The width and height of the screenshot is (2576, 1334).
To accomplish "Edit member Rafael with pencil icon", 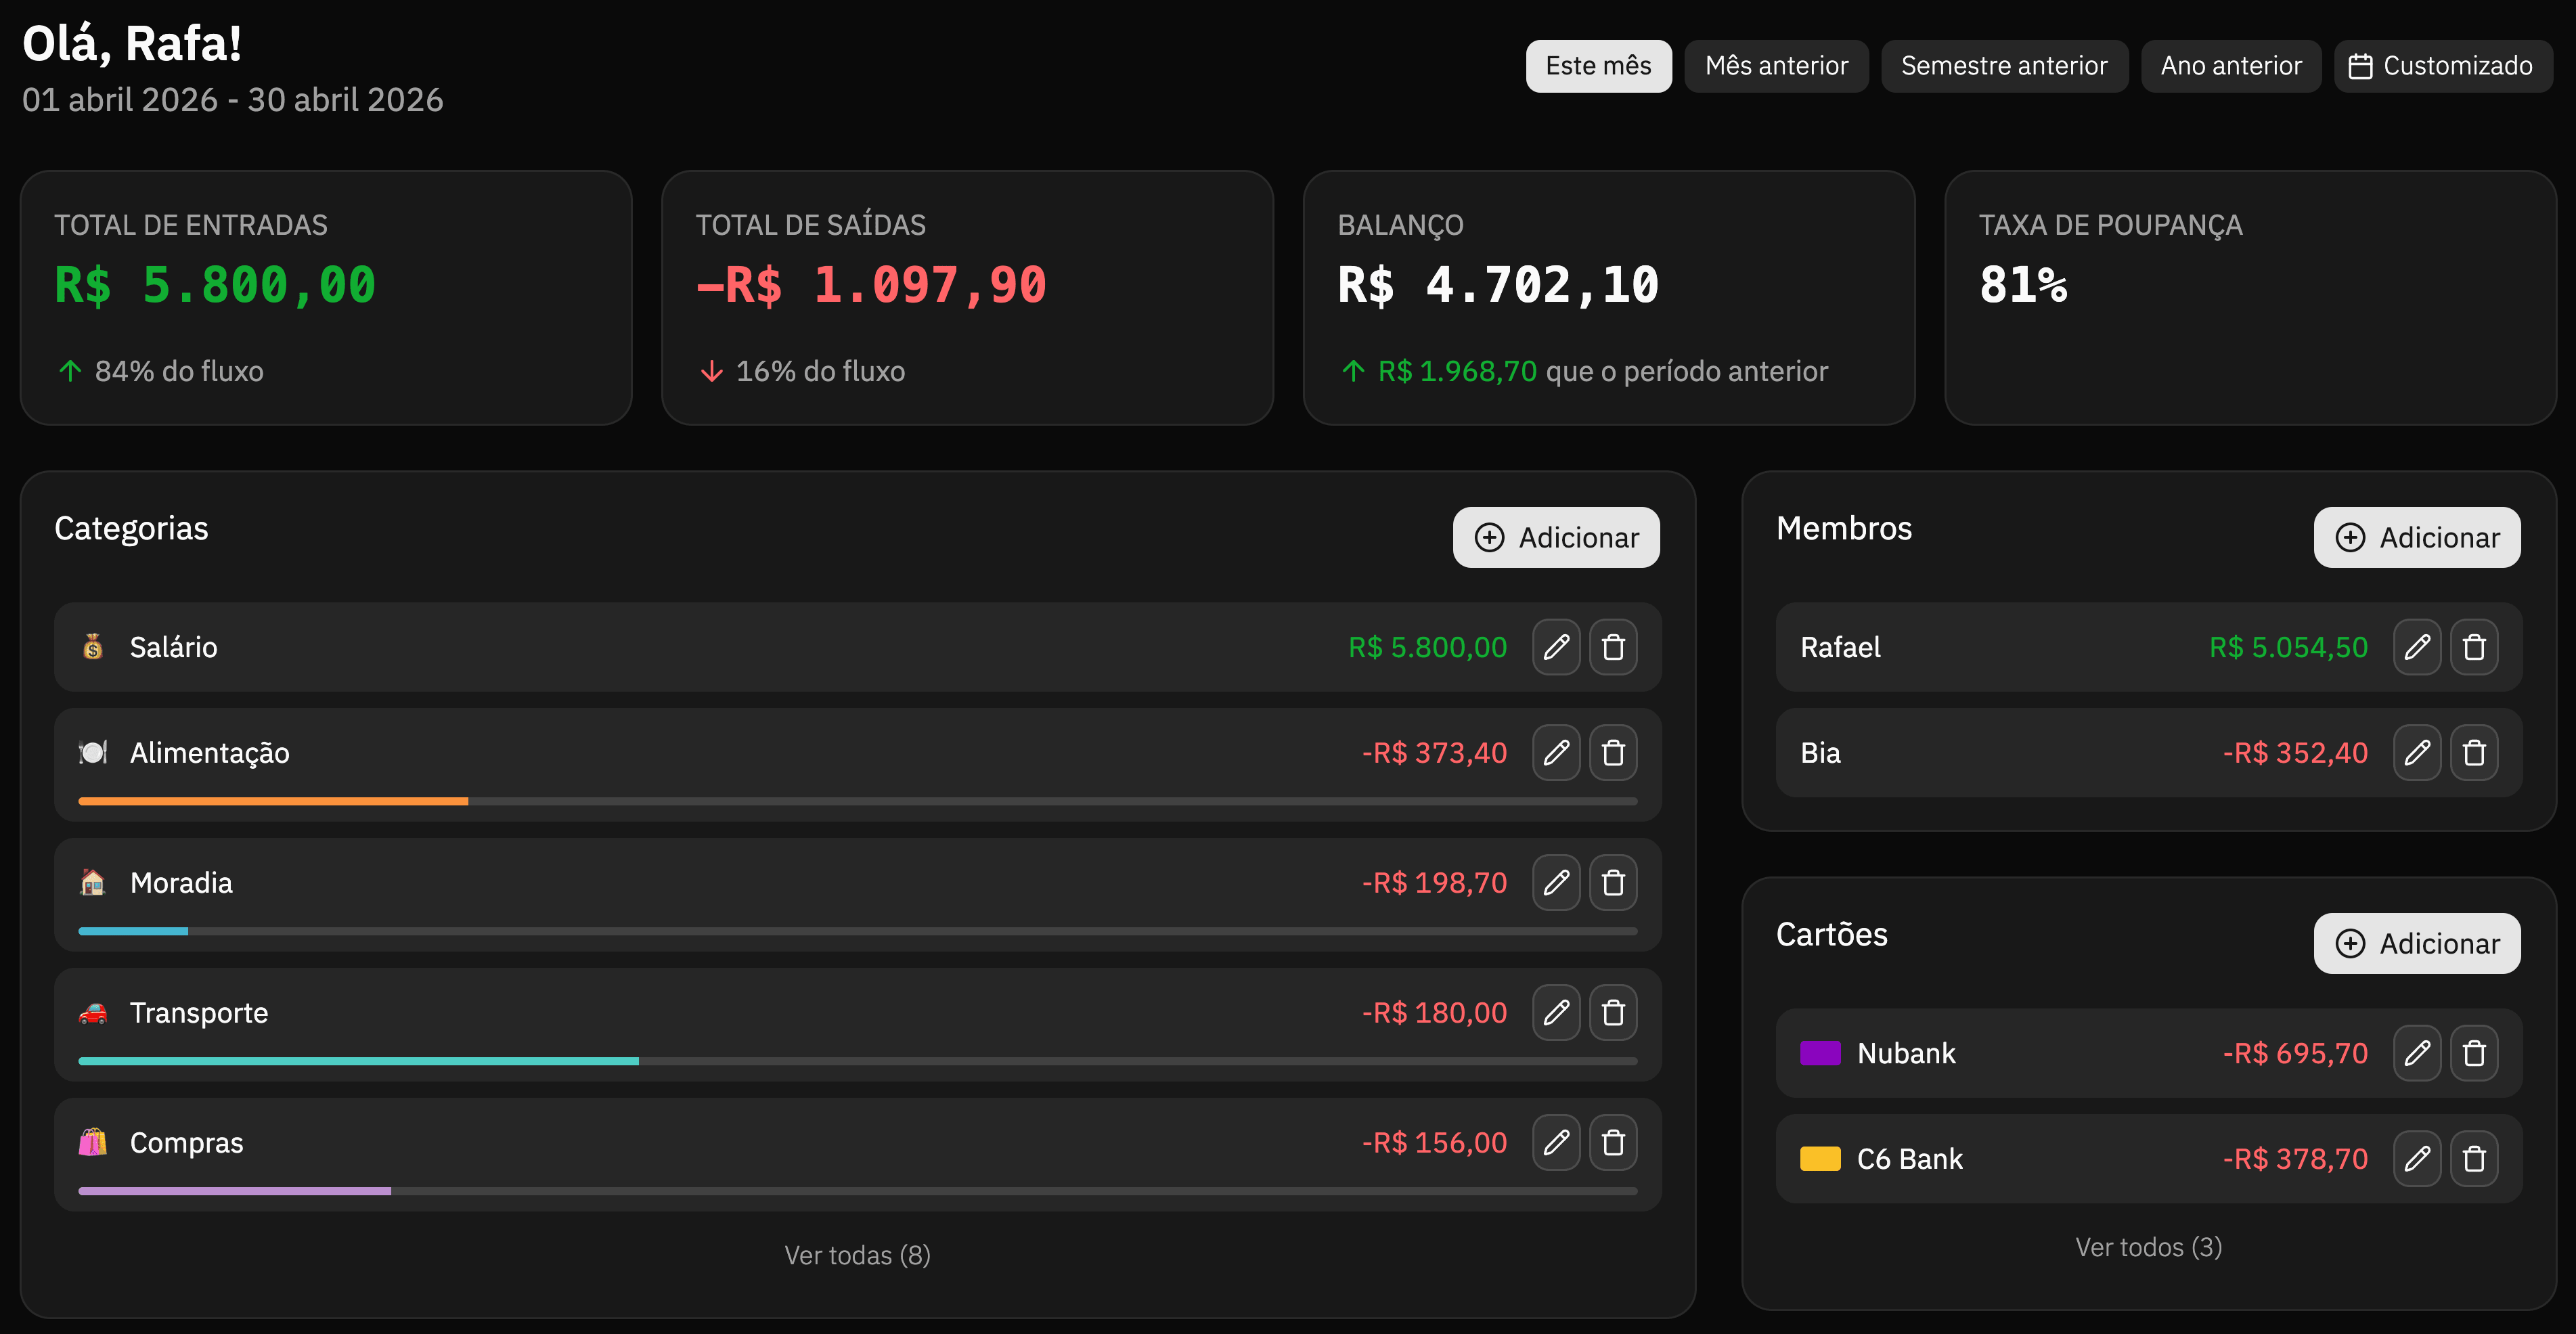I will [x=2417, y=647].
